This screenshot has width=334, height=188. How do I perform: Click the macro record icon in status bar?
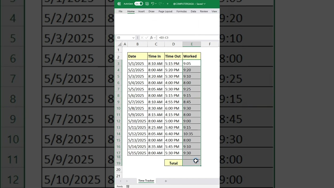click(x=128, y=186)
